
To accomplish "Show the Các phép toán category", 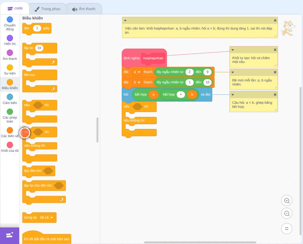I will coord(10,116).
